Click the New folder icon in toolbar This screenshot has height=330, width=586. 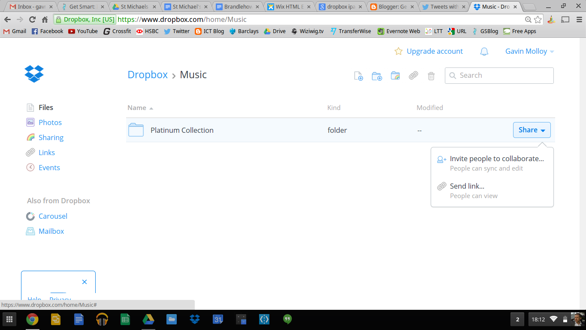377,76
